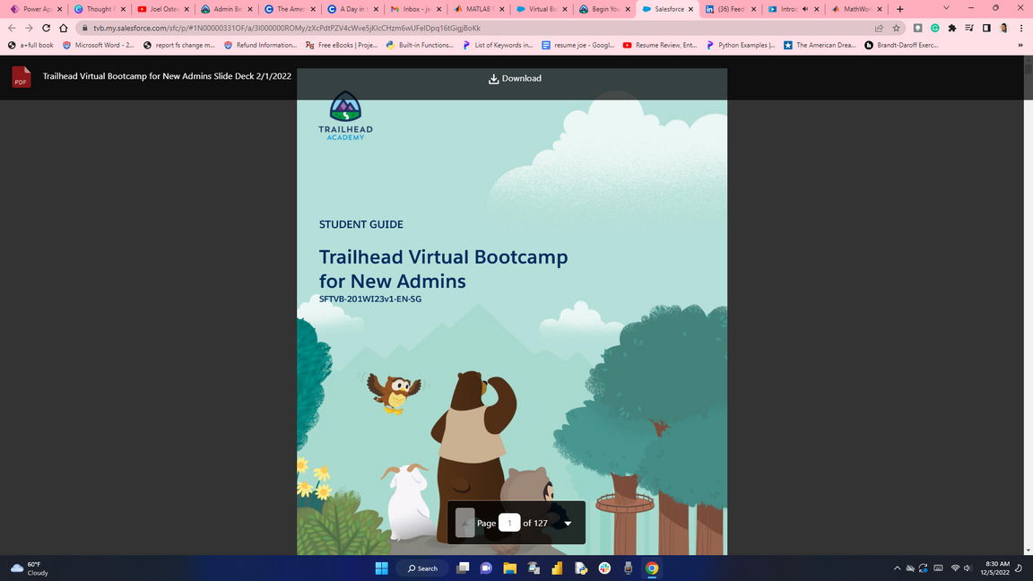This screenshot has height=581, width=1033.
Task: Open the 'Free eBooks | Proje...' bookmark
Action: (342, 46)
